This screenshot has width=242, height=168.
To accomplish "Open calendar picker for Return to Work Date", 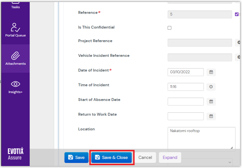I will pos(211,116).
